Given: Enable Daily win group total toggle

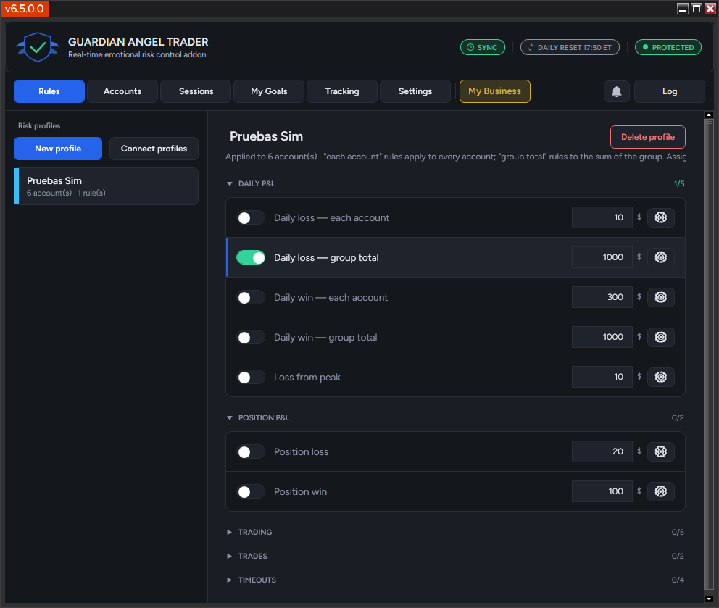Looking at the screenshot, I should pos(250,338).
